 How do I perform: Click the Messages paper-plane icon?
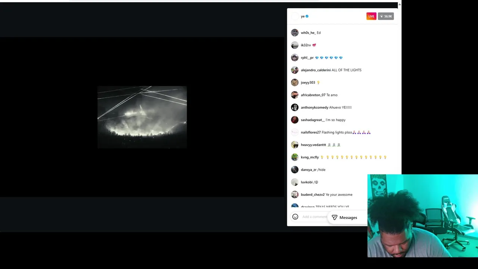(x=335, y=217)
